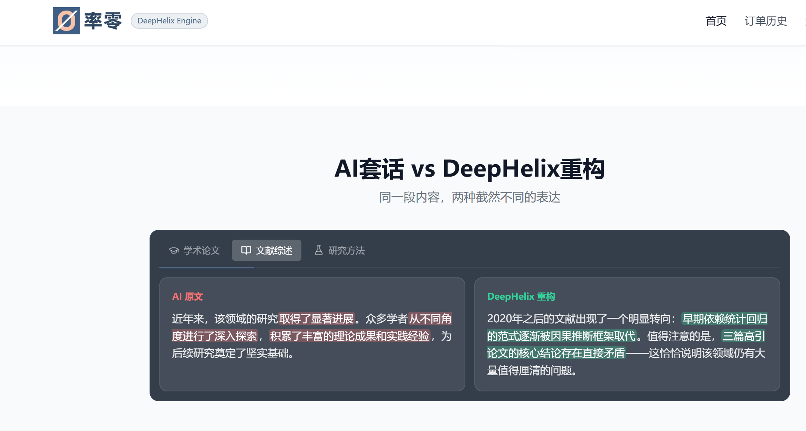Click green-highlighted text 早期依赖统计回归
The width and height of the screenshot is (806, 431).
click(724, 319)
